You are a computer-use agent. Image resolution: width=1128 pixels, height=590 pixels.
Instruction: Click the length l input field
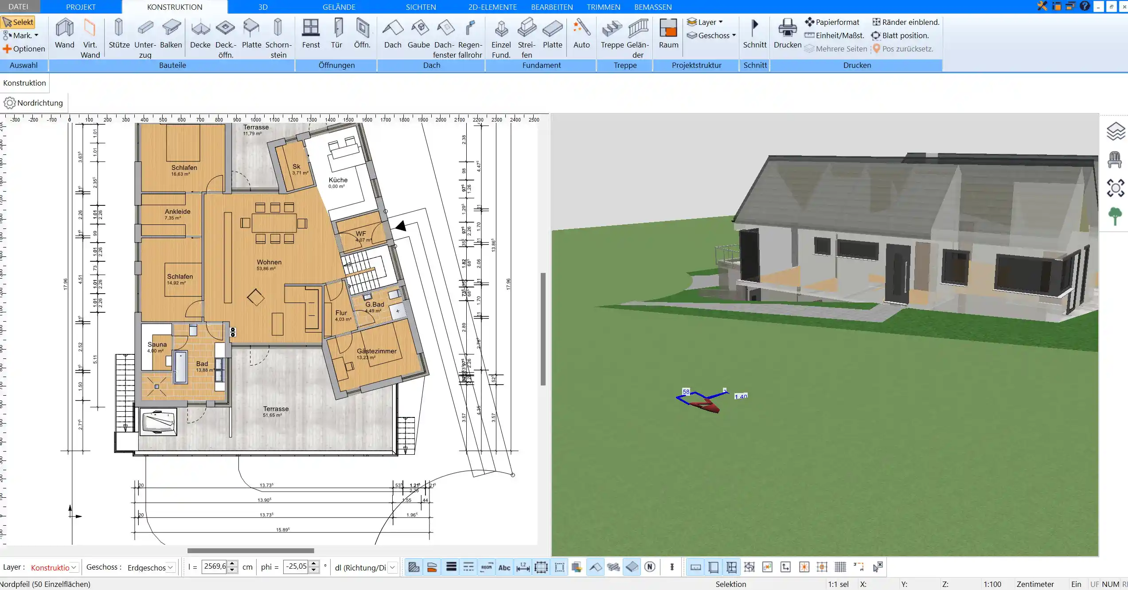(215, 567)
